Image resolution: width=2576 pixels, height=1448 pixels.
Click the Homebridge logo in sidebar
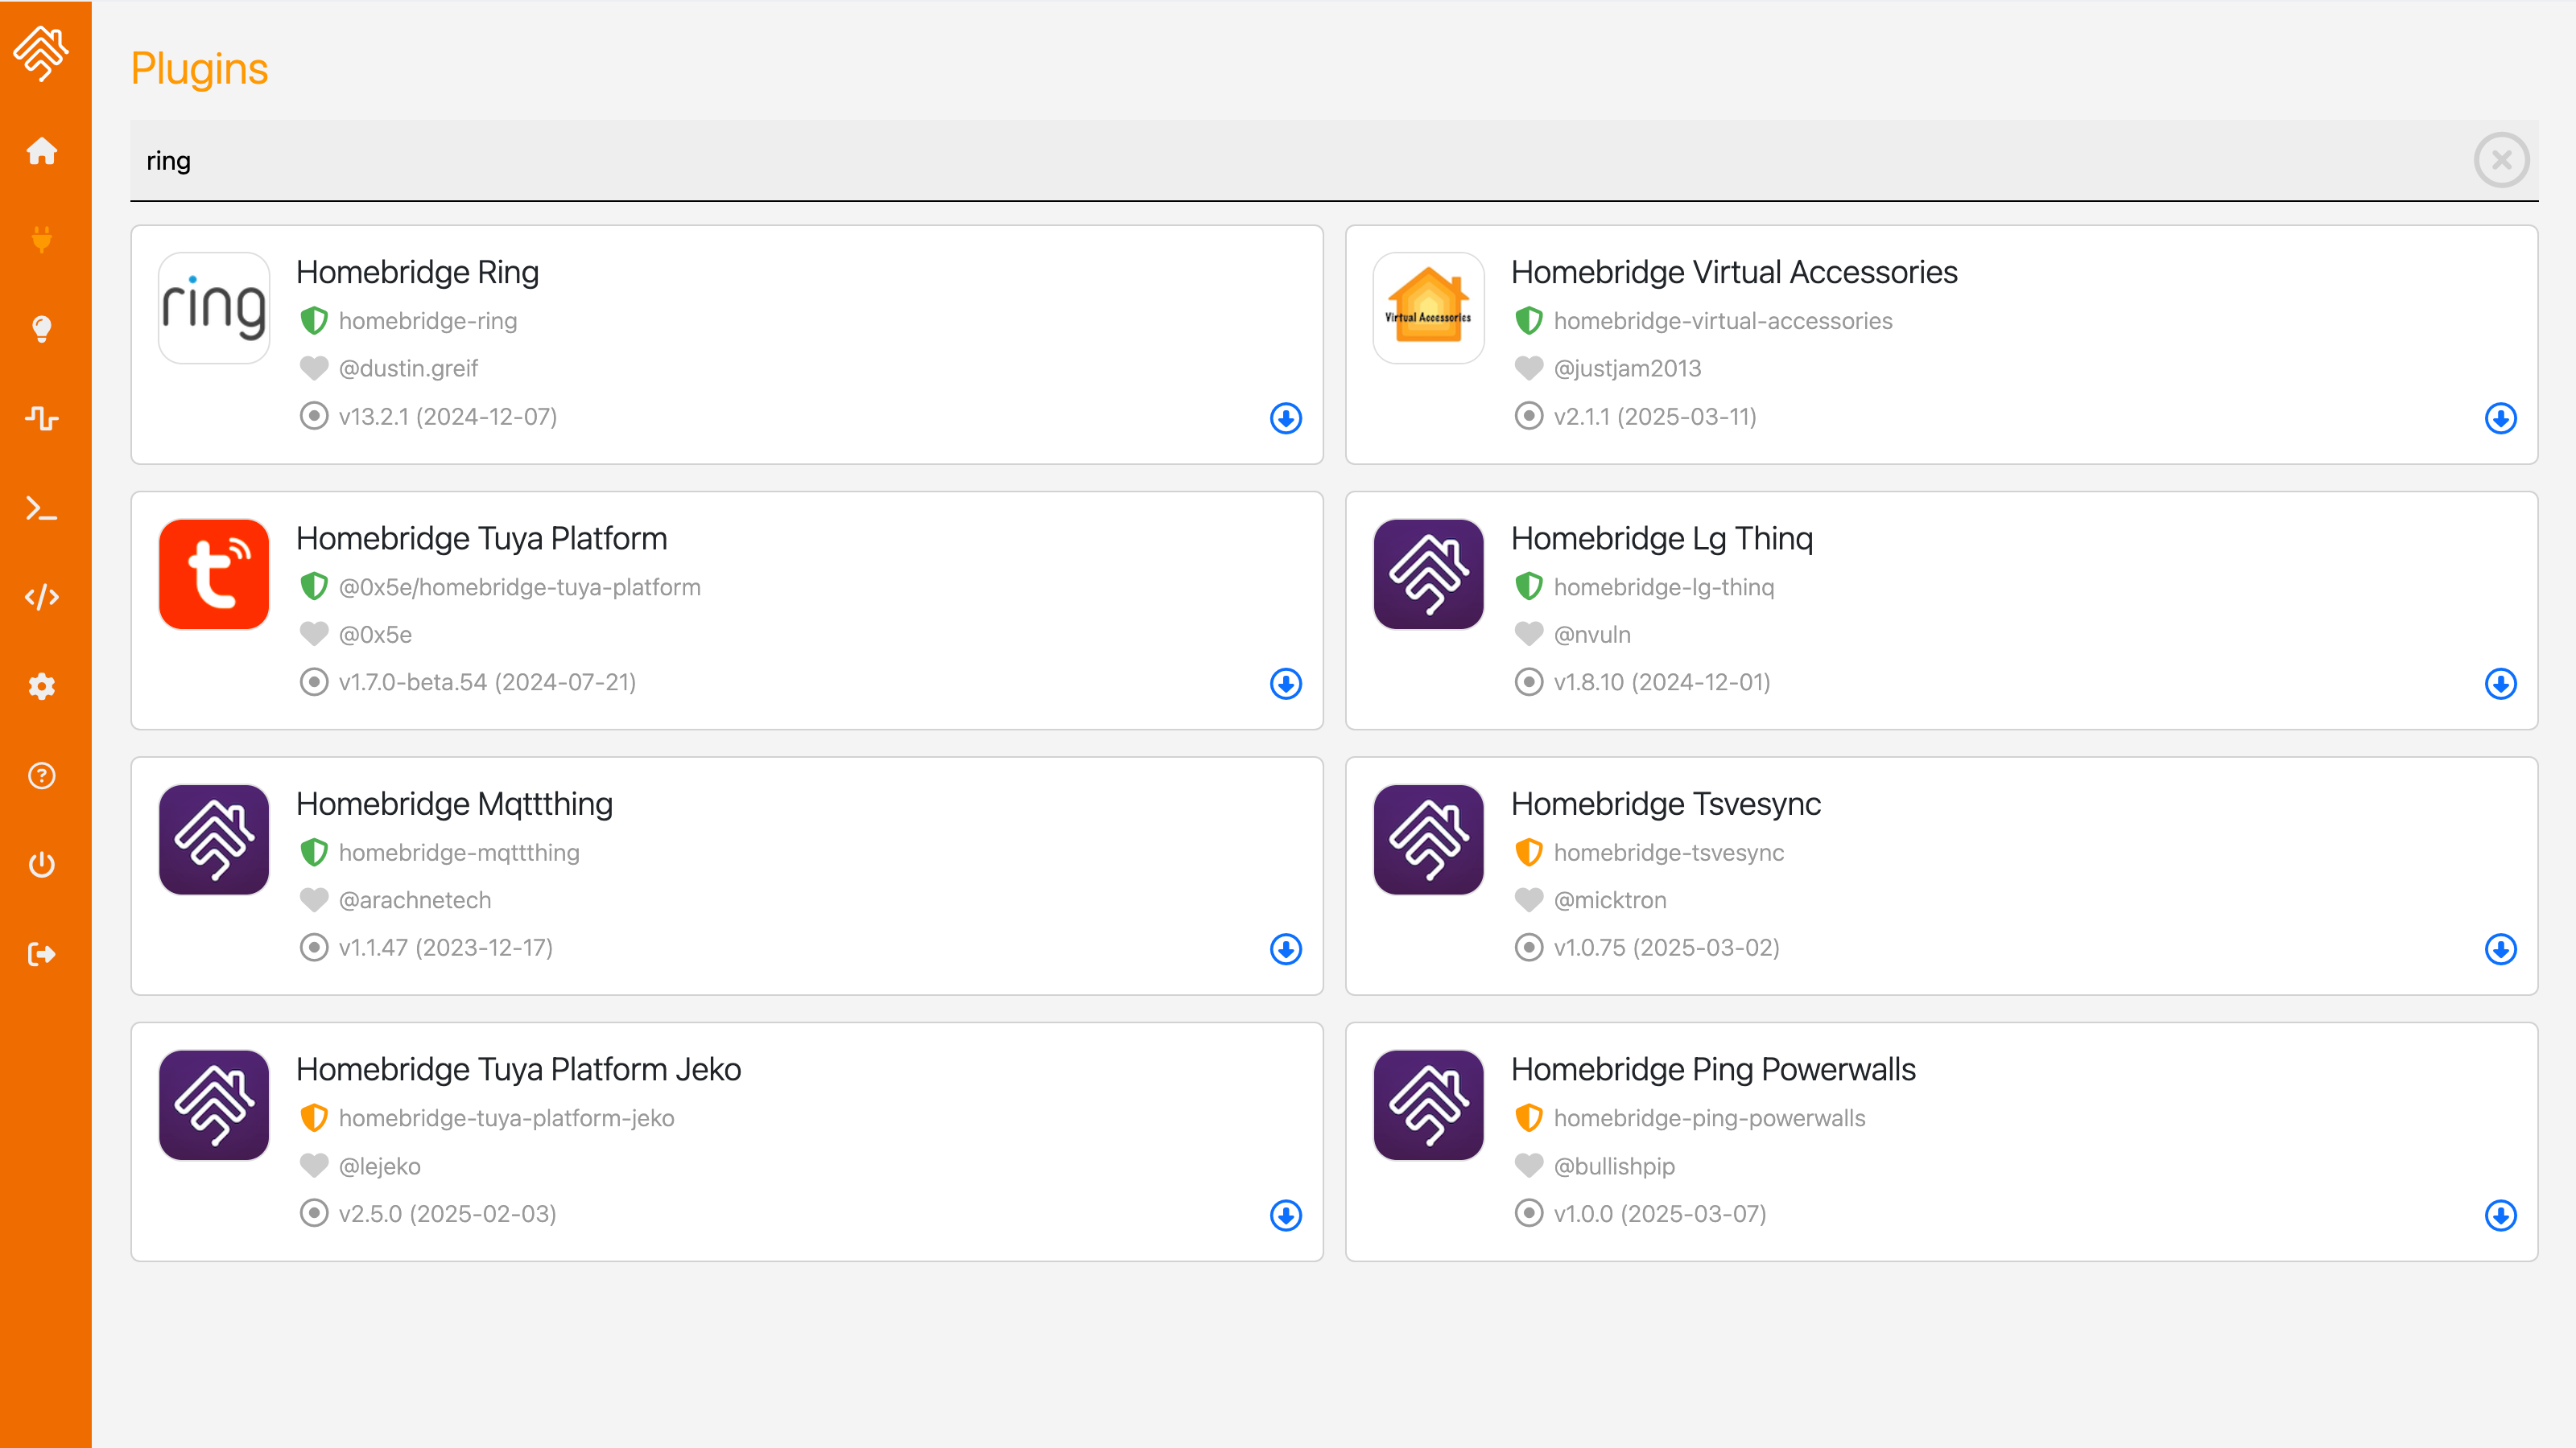click(41, 53)
